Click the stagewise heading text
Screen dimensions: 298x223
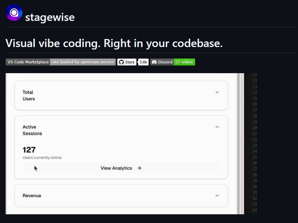pyautogui.click(x=50, y=17)
